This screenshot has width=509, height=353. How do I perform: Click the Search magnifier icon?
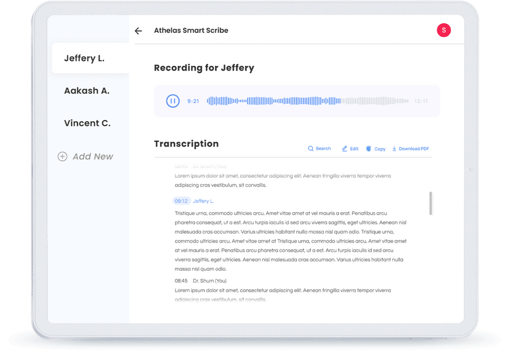point(311,148)
